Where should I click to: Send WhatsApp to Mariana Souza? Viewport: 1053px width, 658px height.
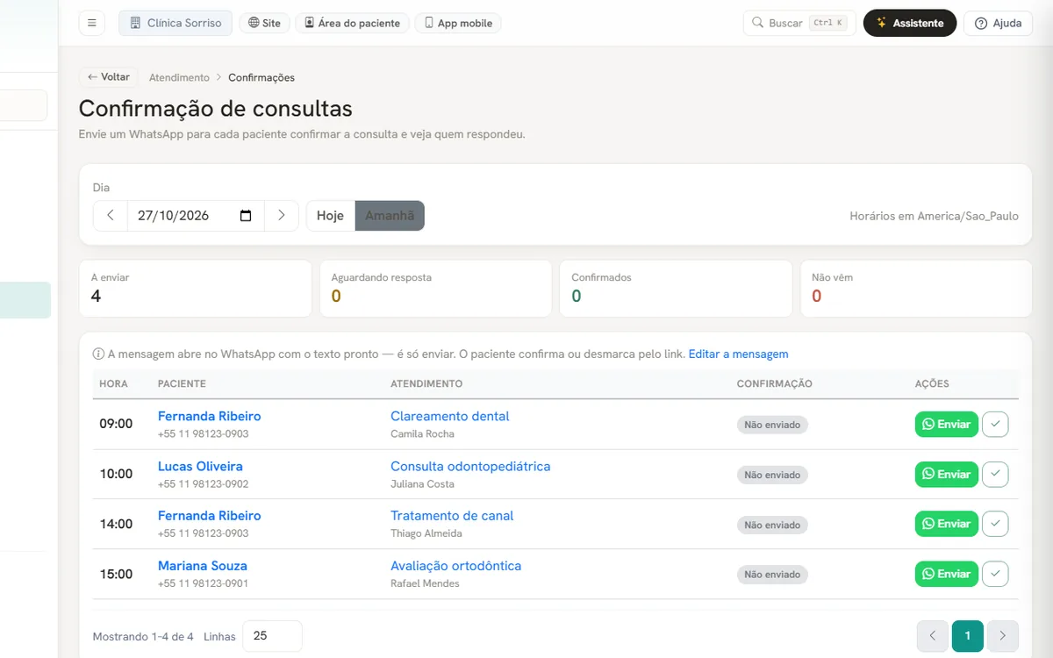tap(946, 575)
